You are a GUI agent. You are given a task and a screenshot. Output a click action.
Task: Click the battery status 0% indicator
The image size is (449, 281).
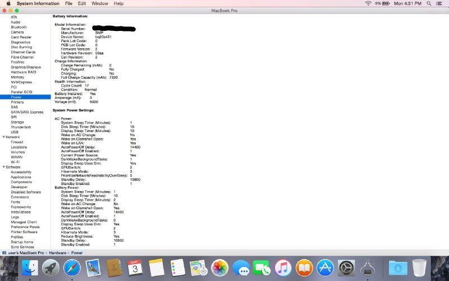click(x=382, y=3)
